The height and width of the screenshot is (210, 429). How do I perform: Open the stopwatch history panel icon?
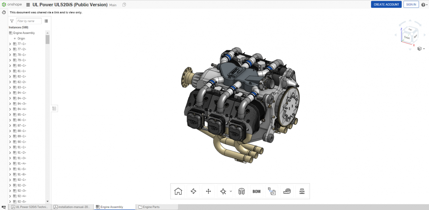pyautogui.click(x=4, y=12)
